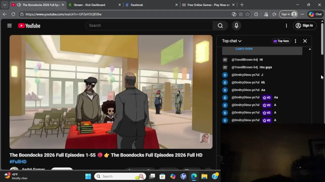View site information icon in address bar
Viewport: 325px width, 182px height.
(22, 14)
